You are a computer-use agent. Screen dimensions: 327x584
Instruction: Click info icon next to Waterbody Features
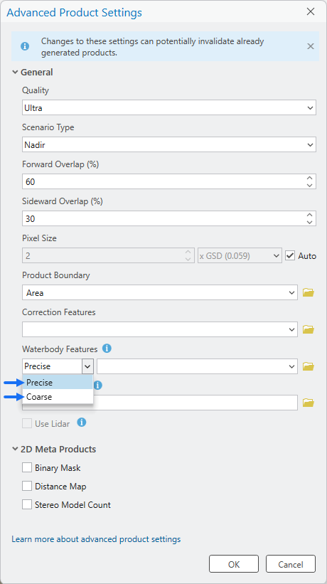[107, 349]
